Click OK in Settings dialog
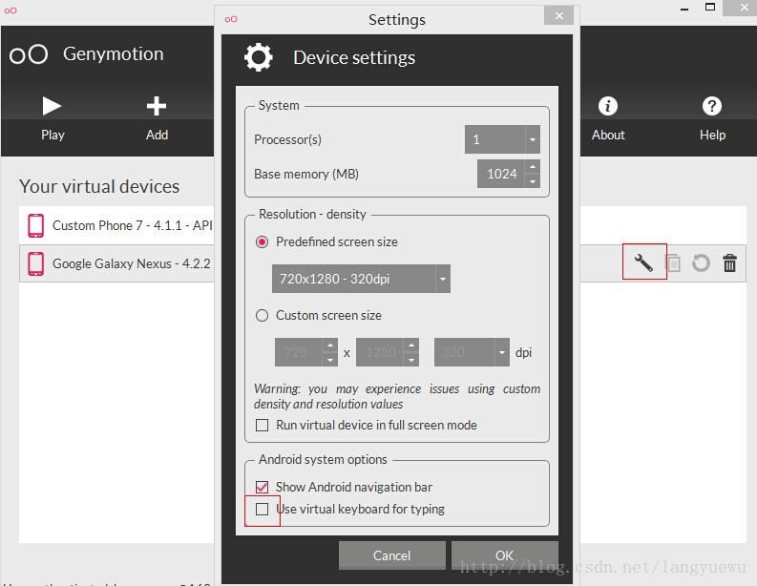This screenshot has height=586, width=757. point(504,555)
